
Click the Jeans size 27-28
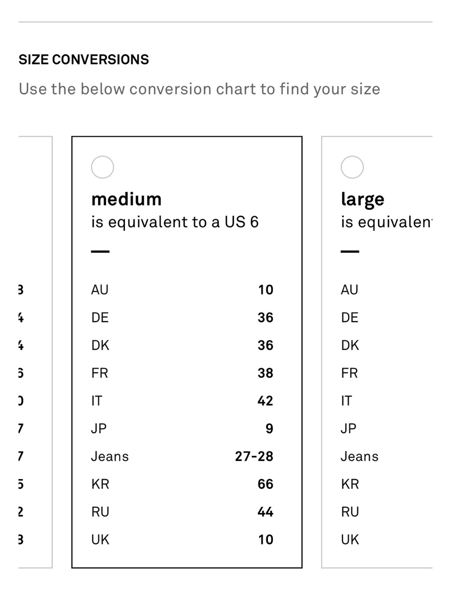254,456
